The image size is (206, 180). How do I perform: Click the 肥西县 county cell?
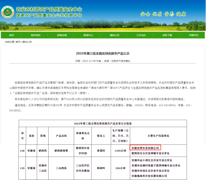43,151
